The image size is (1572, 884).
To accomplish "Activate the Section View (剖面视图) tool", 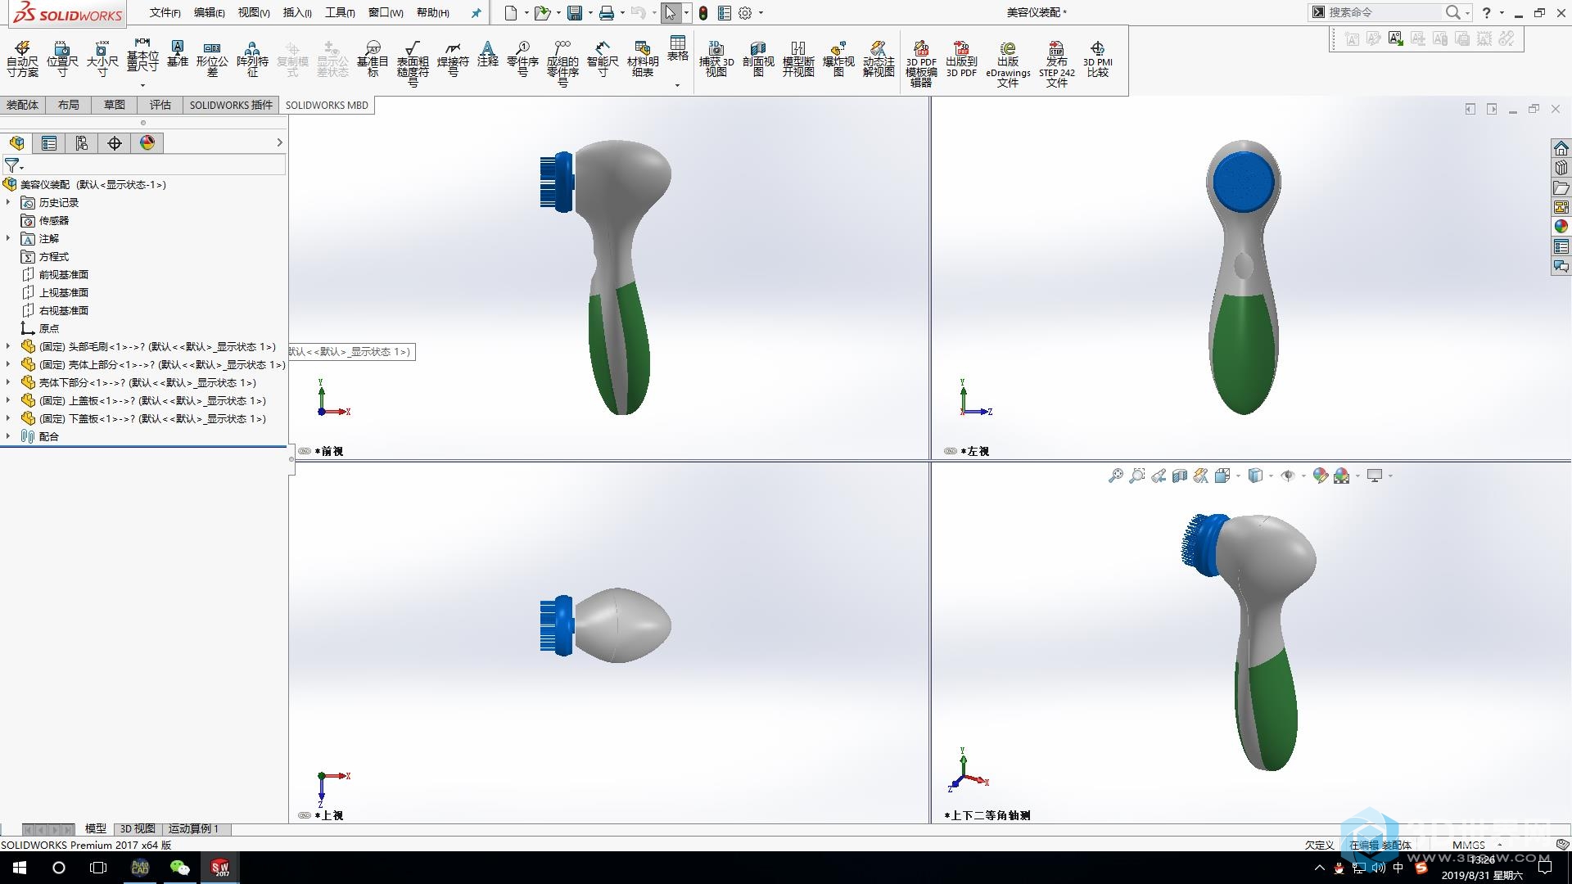I will coord(758,60).
